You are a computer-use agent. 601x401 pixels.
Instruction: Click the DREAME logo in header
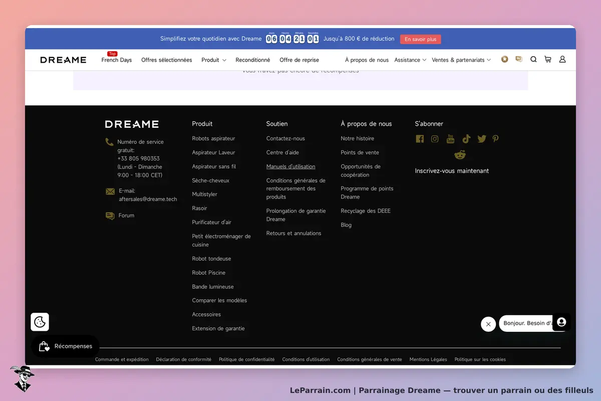[63, 60]
